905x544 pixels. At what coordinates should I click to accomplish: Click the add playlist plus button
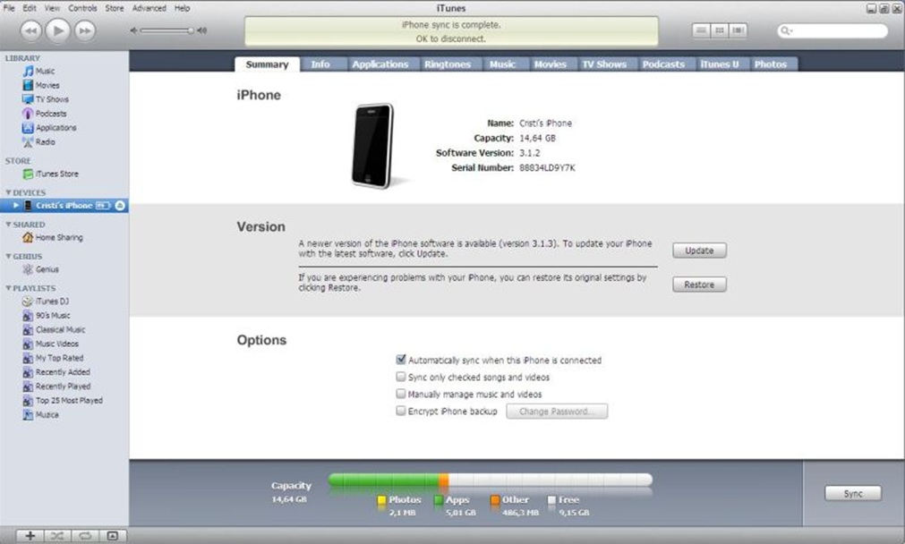pyautogui.click(x=30, y=536)
